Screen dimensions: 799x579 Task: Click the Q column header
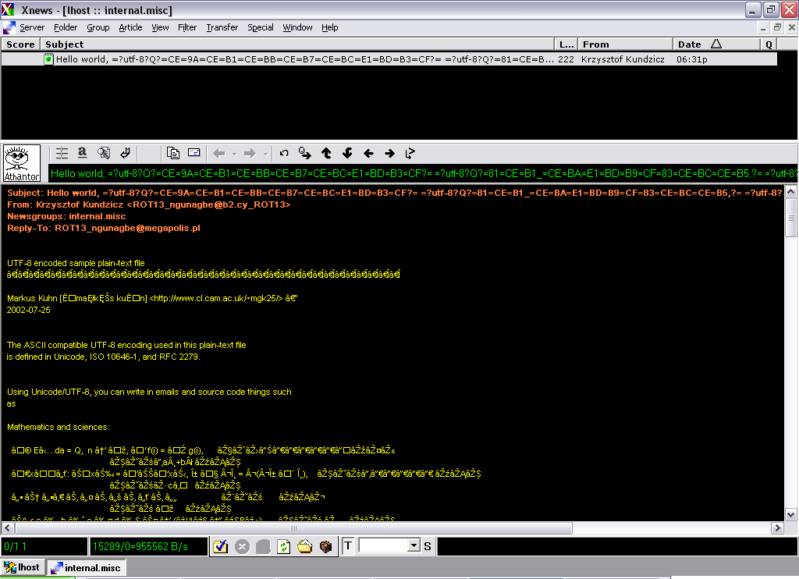click(x=769, y=44)
